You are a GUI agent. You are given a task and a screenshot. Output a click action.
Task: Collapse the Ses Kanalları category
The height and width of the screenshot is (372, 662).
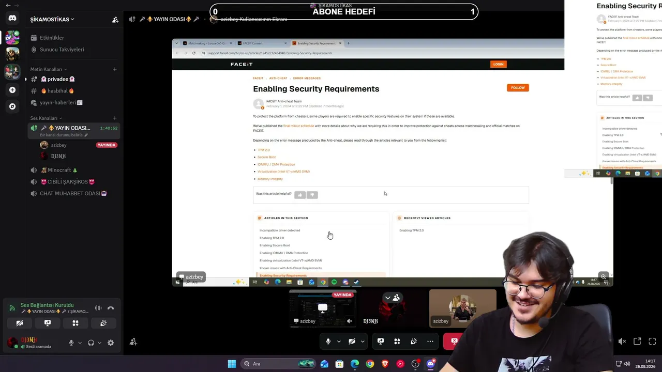coord(46,118)
